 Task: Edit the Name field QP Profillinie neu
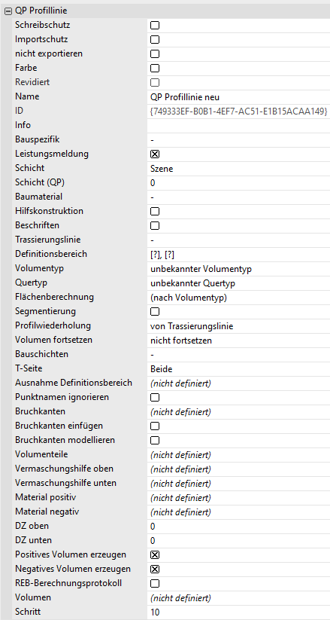click(x=238, y=97)
